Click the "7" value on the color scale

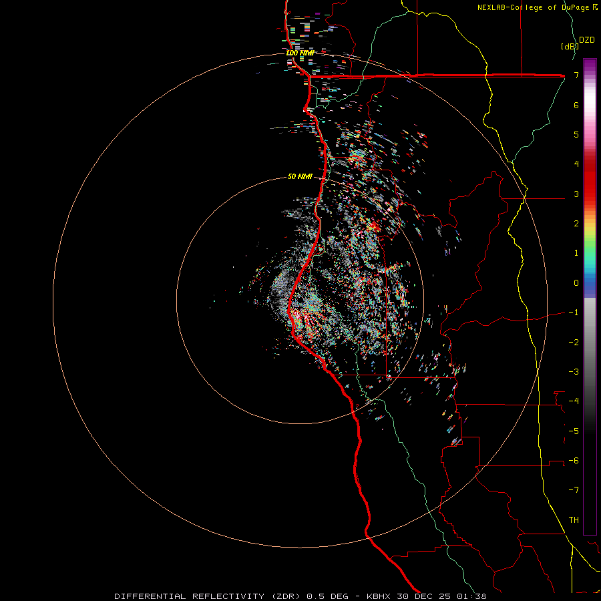click(x=576, y=75)
